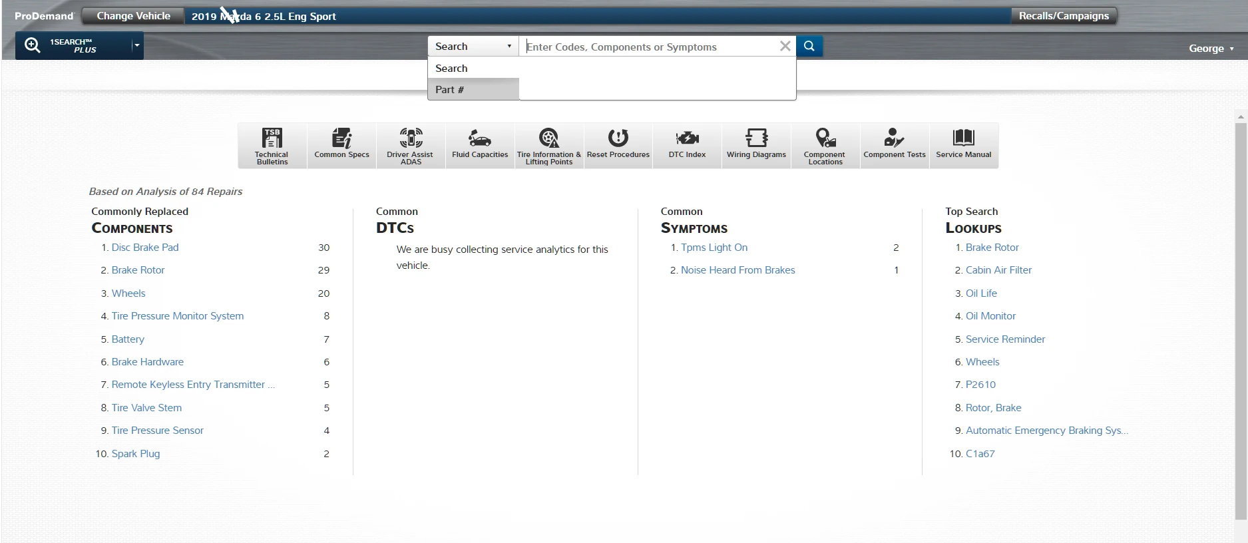Open Oil Life lookup

click(981, 293)
